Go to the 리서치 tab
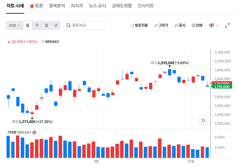The image size is (236, 167). coord(77,6)
